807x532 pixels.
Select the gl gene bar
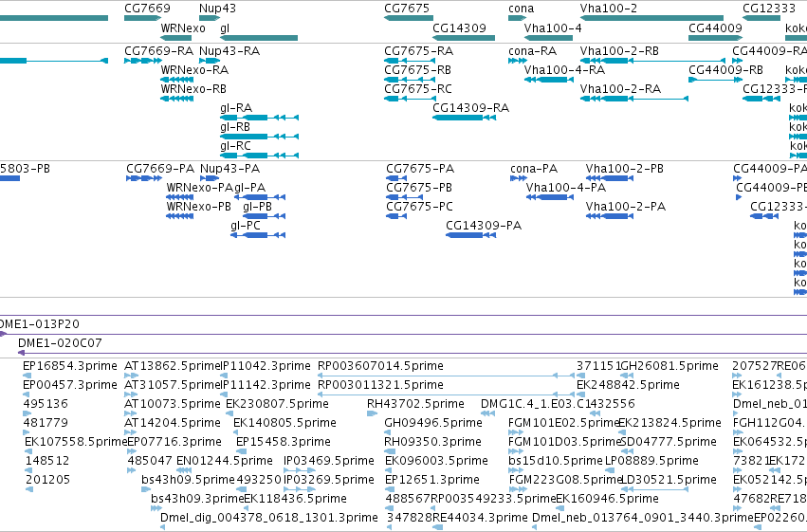(x=259, y=38)
